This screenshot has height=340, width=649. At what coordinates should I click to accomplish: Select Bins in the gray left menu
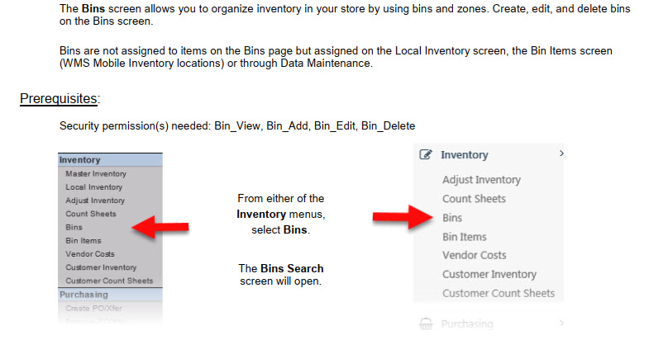point(74,227)
